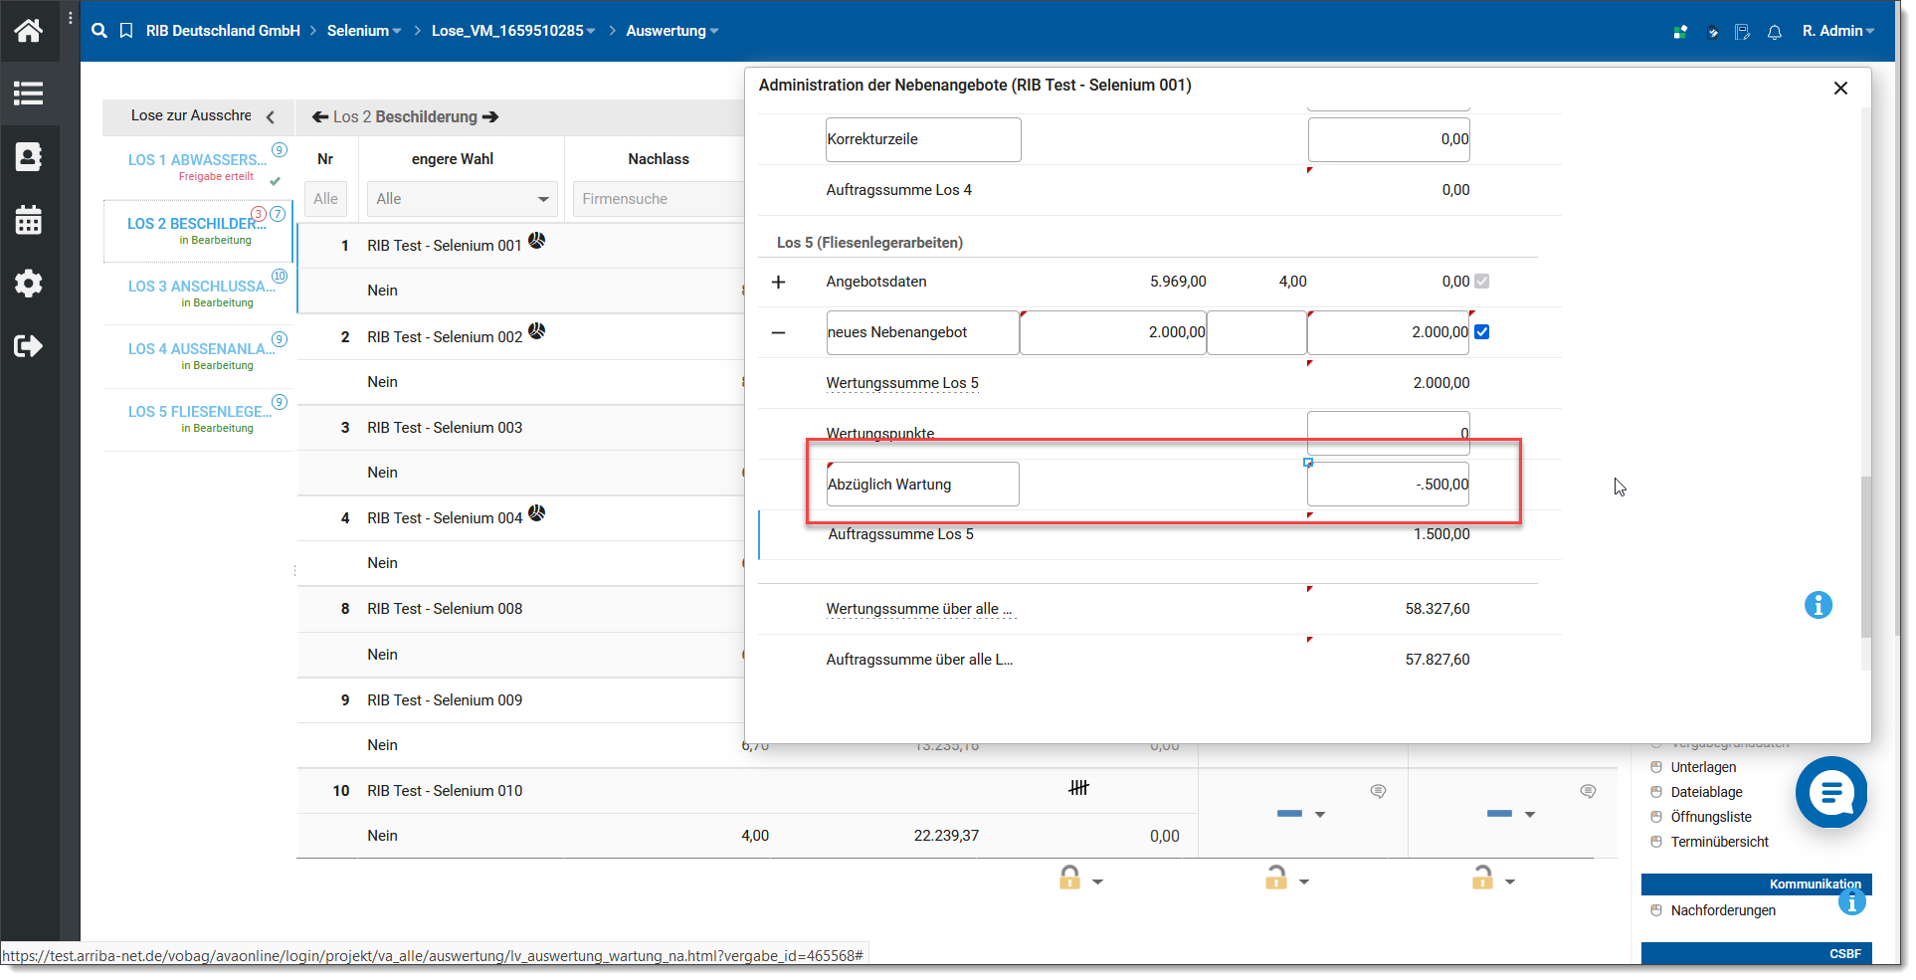Click the pie icon beside Selenium 004
The image size is (1916, 980).
pos(536,513)
